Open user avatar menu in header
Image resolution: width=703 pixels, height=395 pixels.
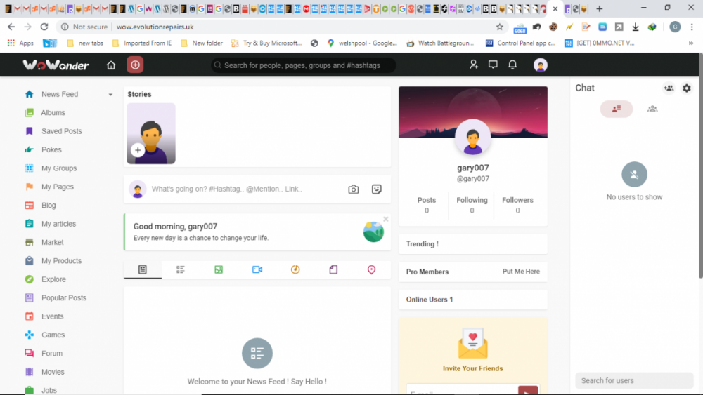[x=540, y=65]
